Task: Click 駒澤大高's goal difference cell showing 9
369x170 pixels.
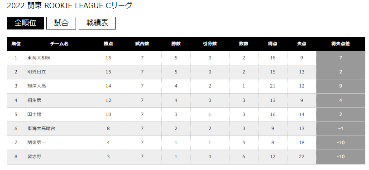Action: (x=340, y=86)
